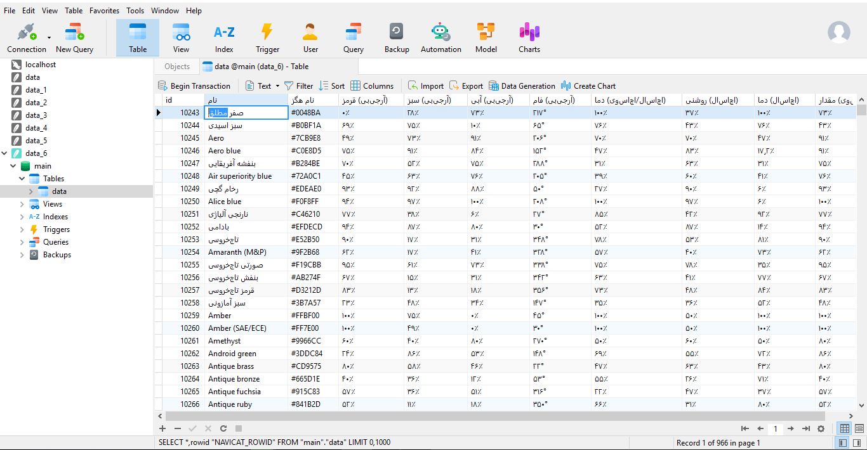867x450 pixels.
Task: Open the Trigger section
Action: pyautogui.click(x=267, y=37)
